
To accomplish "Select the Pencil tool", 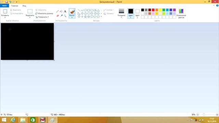I will click(x=57, y=11).
